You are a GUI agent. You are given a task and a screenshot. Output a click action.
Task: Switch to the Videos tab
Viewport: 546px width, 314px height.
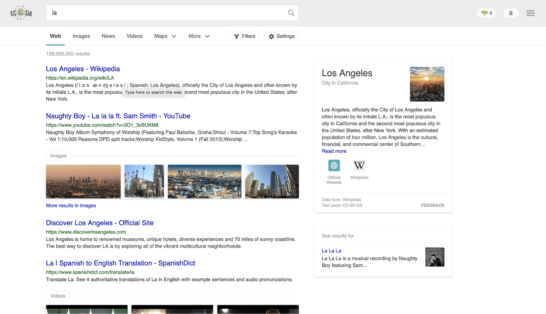[134, 36]
